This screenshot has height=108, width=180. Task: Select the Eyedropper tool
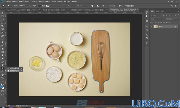pos(2,33)
